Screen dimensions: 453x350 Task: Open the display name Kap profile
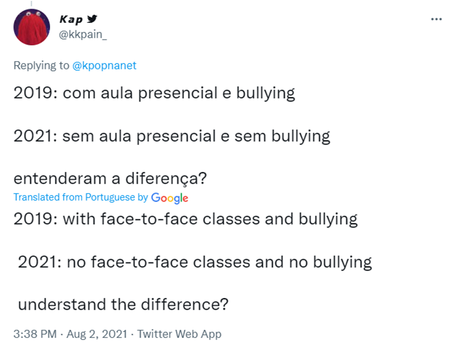pos(71,20)
